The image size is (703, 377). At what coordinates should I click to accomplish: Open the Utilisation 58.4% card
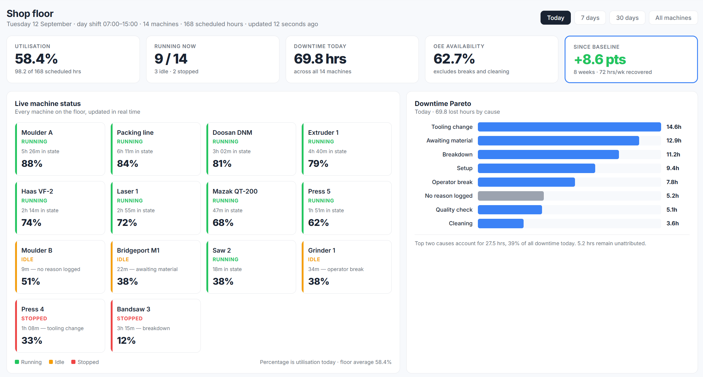click(73, 59)
